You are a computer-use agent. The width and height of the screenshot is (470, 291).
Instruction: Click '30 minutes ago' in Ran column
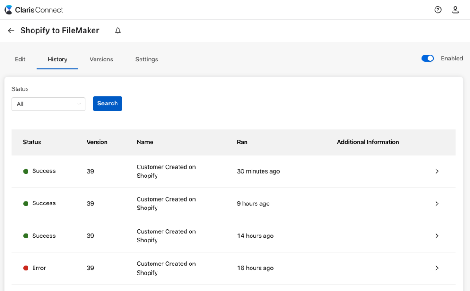point(258,171)
